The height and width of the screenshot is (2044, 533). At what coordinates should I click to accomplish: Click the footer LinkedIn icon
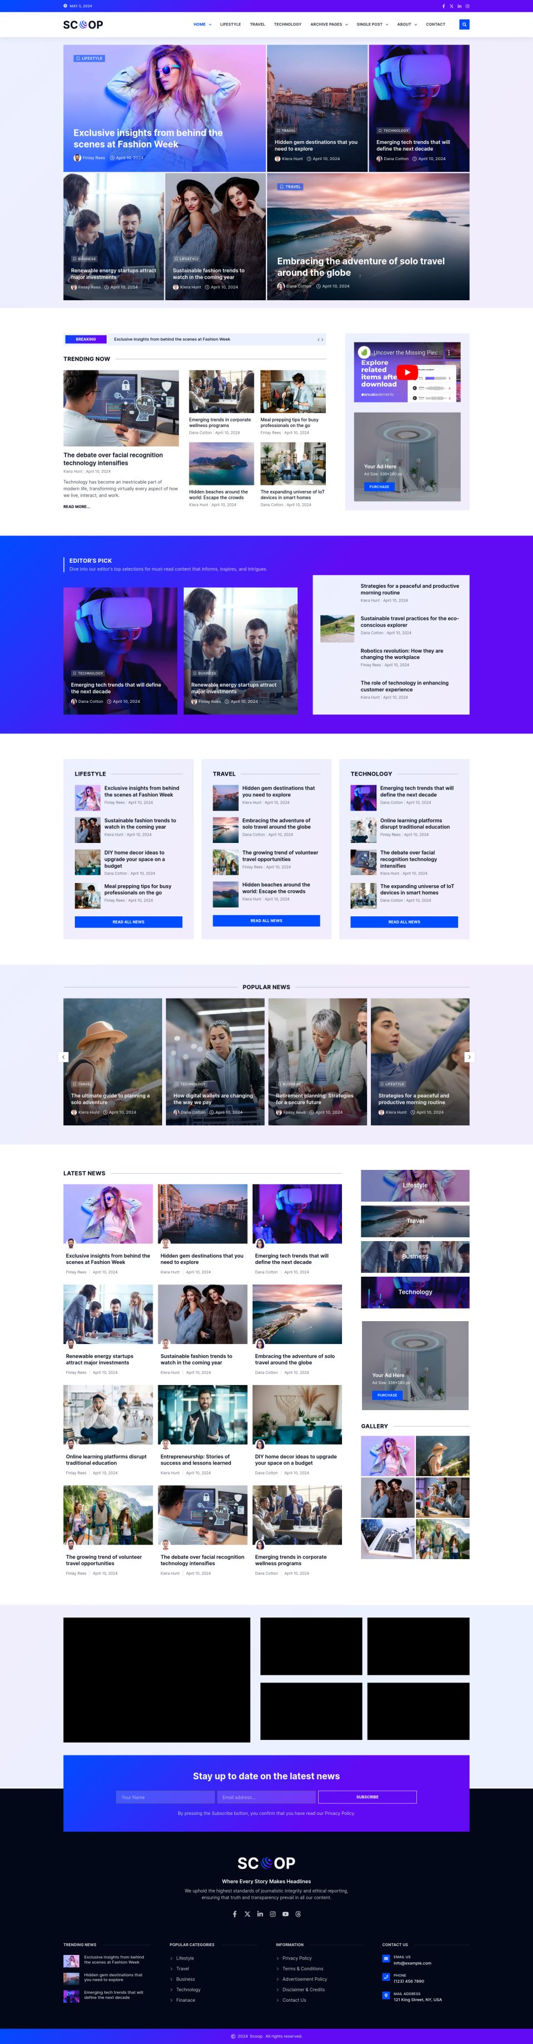(x=260, y=1914)
